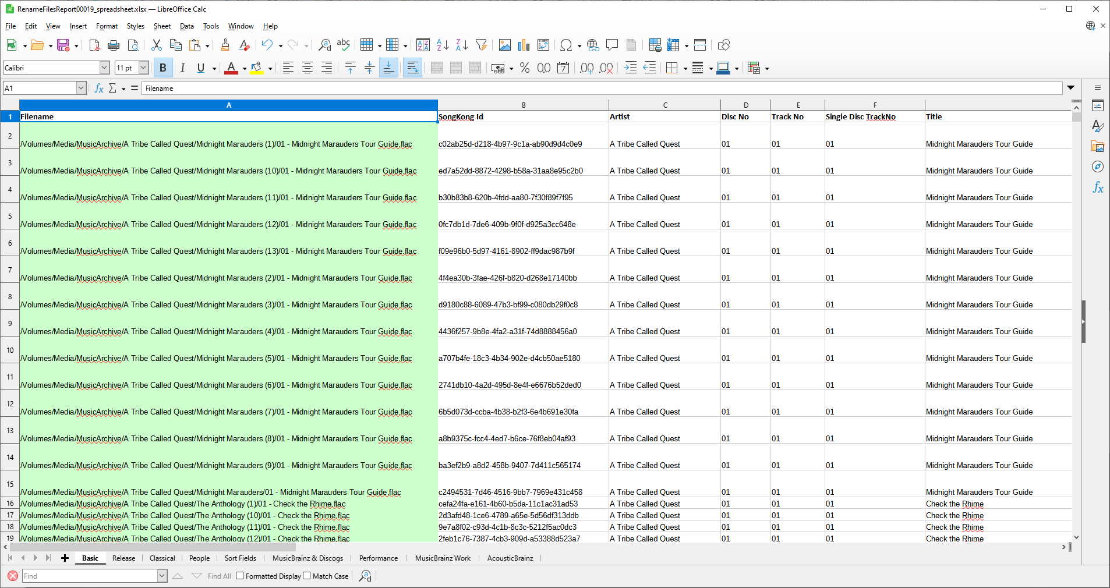Select cell with SongKong Id header
The image size is (1110, 588).
[523, 116]
